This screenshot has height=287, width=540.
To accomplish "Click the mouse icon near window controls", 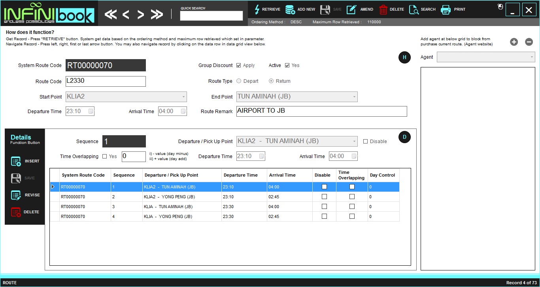I will click(x=500, y=6).
